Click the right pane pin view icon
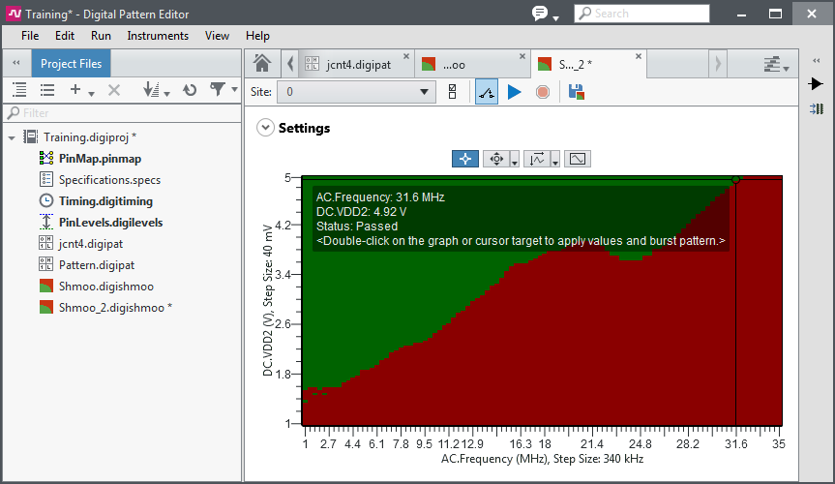This screenshot has height=484, width=835. pos(817,109)
